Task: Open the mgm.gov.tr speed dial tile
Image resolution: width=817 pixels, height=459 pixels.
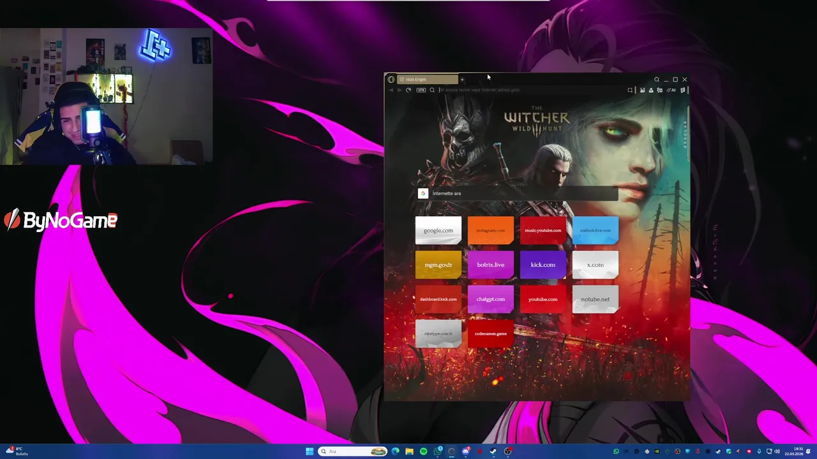Action: 438,265
